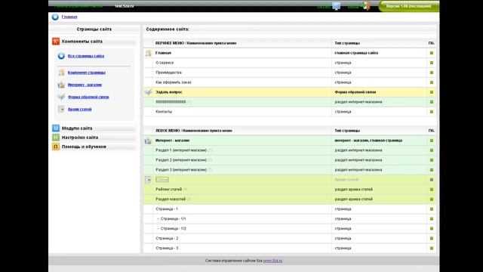483x272 pixels.
Task: Select the Раздел 1 (интернет-магазин) row
Action: click(290, 150)
